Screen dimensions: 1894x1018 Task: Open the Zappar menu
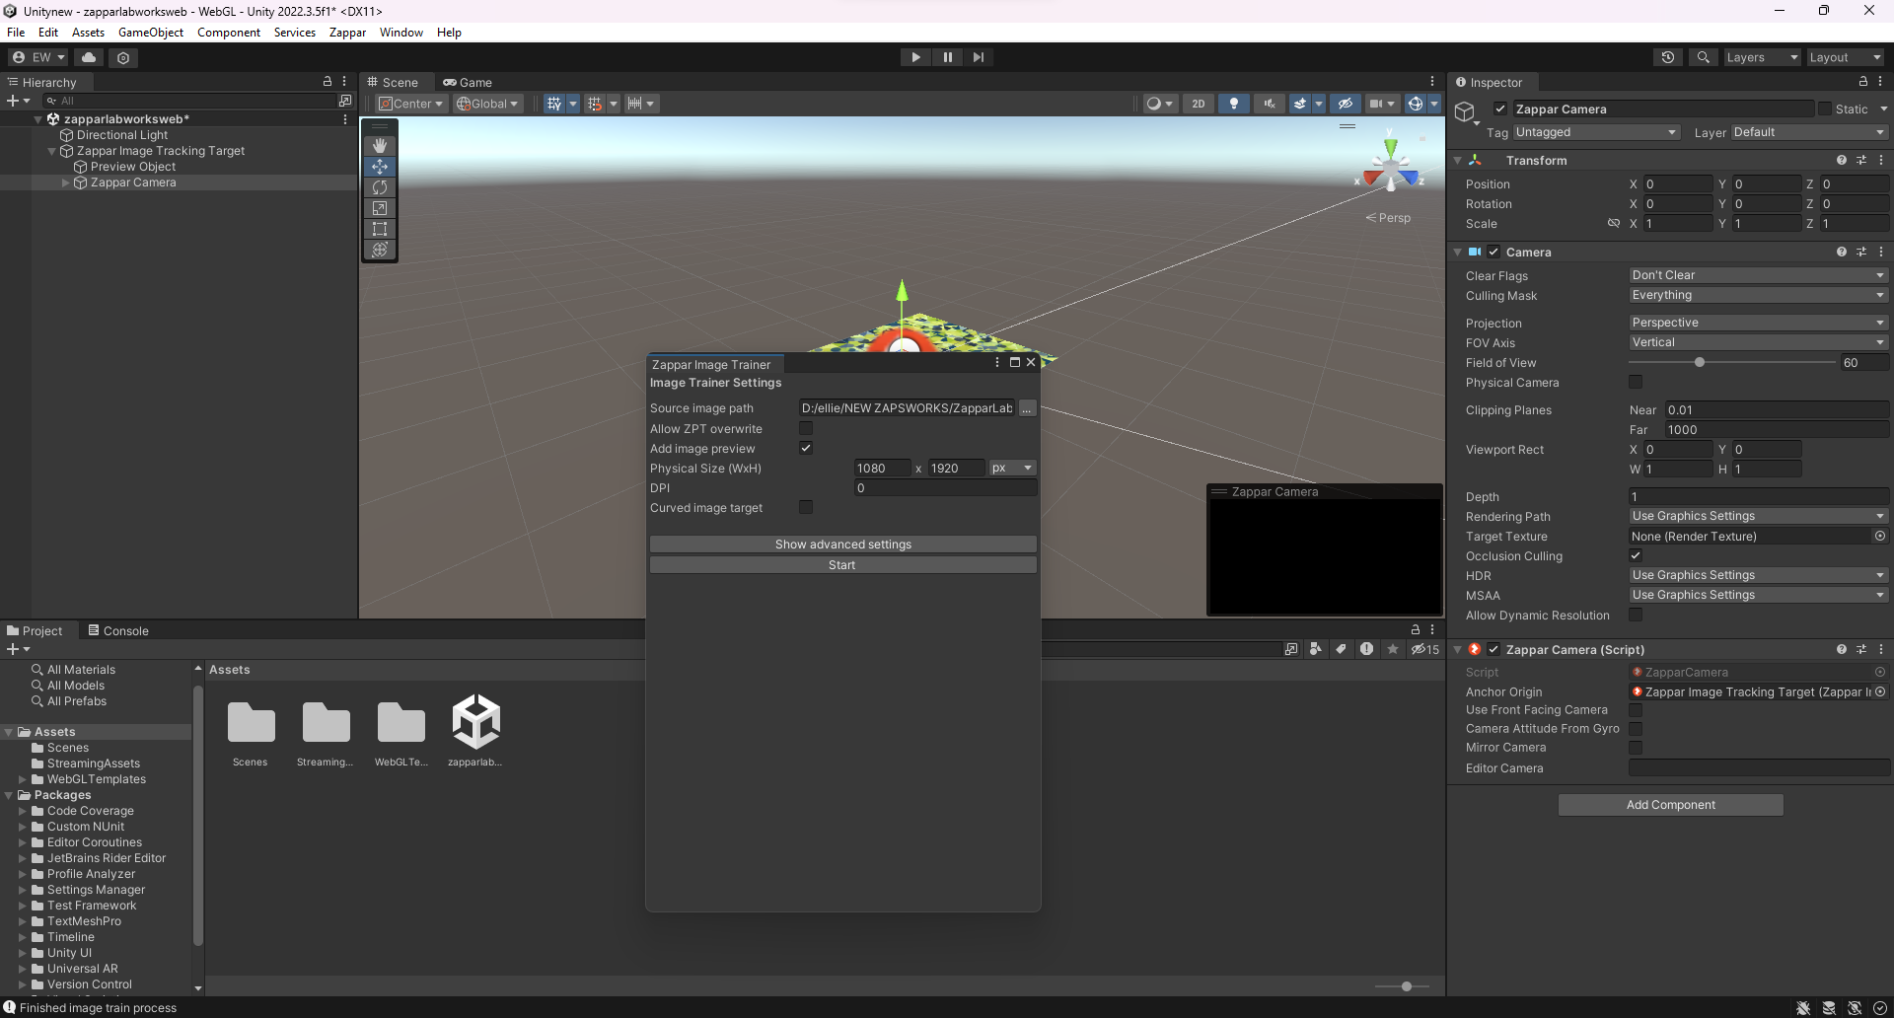347,33
